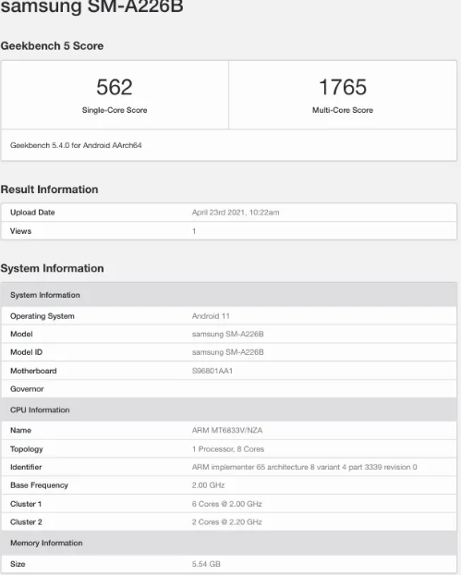Click the Cluster 2 label
Screen dimensions: 461x575
pos(26,521)
